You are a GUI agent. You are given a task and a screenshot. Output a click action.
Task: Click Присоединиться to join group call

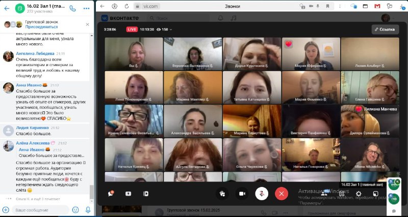41,27
